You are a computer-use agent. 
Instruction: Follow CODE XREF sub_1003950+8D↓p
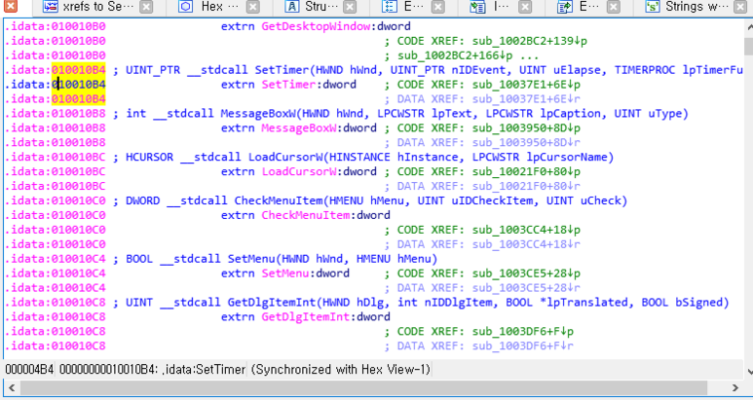(526, 128)
